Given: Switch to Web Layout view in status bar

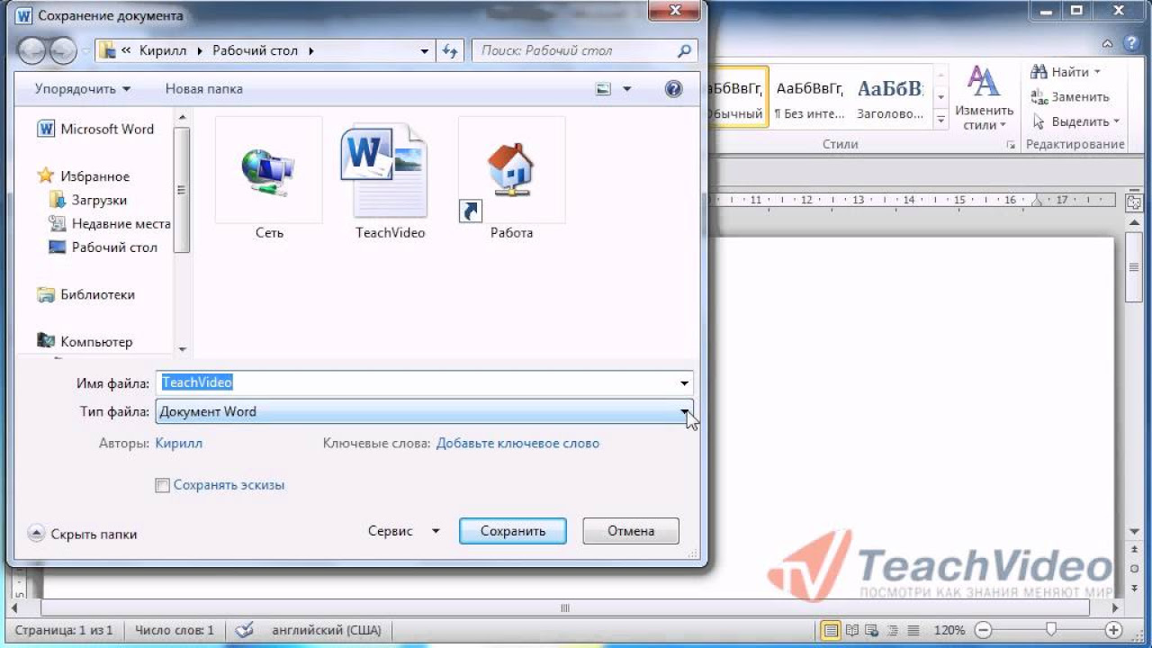Looking at the screenshot, I should pyautogui.click(x=872, y=631).
